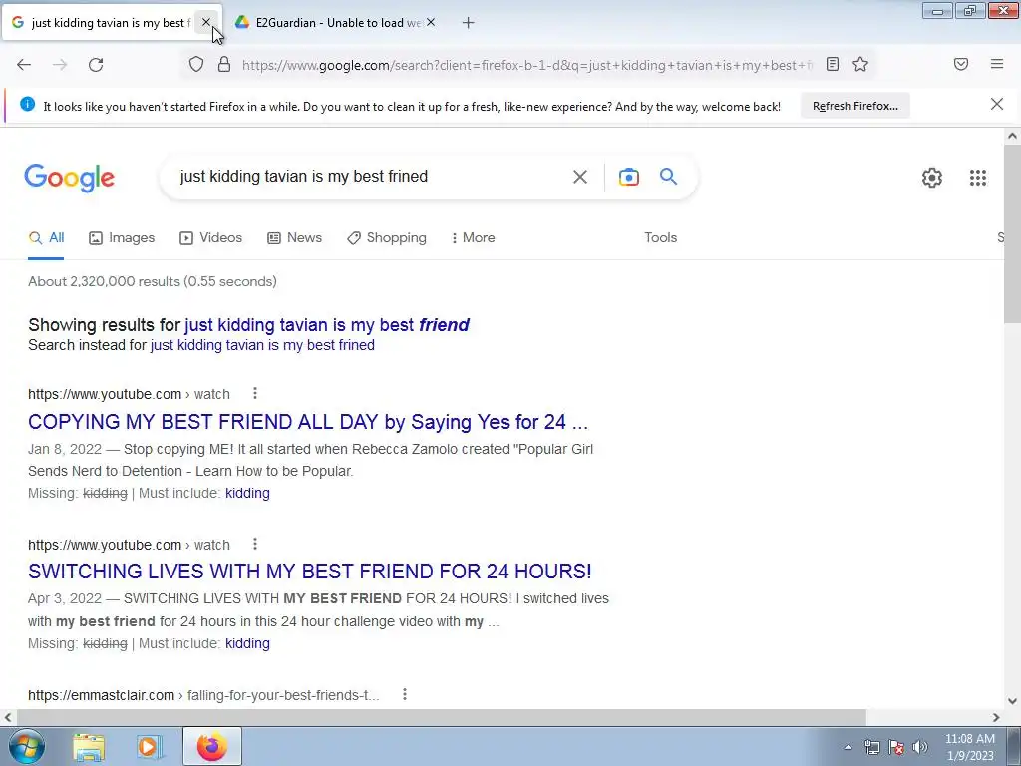1021x766 pixels.
Task: Click the vertical scrollbar thumb
Action: pos(1012,234)
